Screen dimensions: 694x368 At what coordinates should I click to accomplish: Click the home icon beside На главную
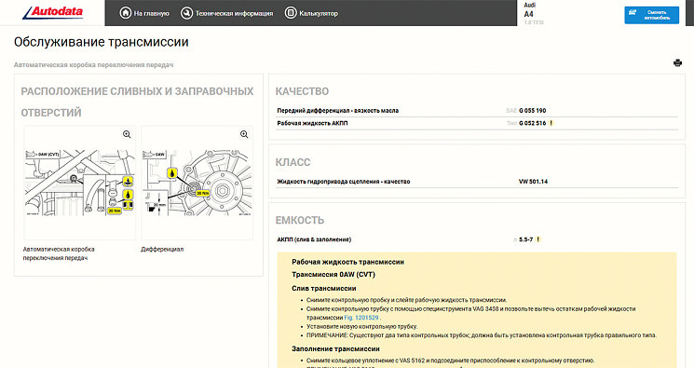point(126,13)
